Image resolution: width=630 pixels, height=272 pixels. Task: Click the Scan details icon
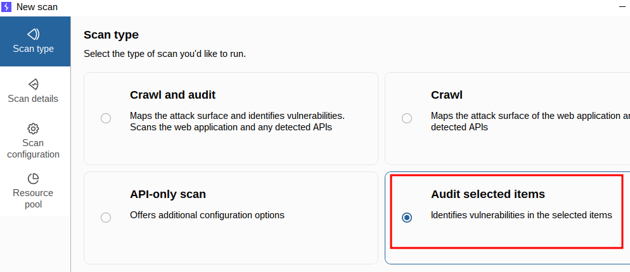(x=33, y=84)
